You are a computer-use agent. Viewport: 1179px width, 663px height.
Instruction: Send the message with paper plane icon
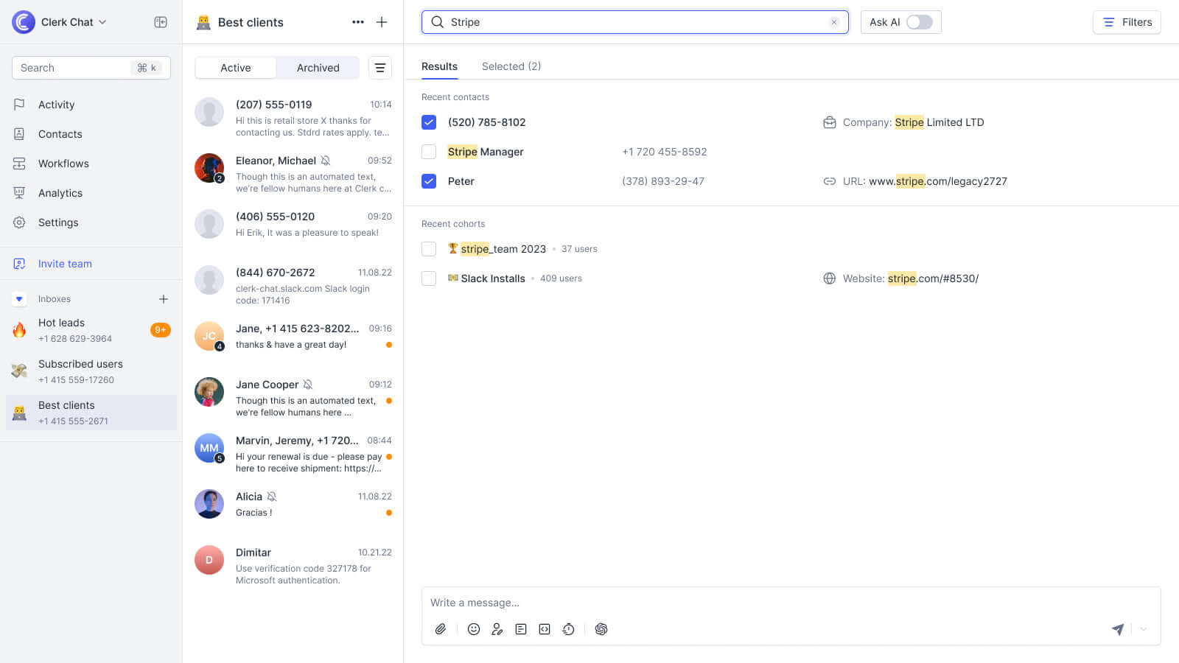point(1118,629)
